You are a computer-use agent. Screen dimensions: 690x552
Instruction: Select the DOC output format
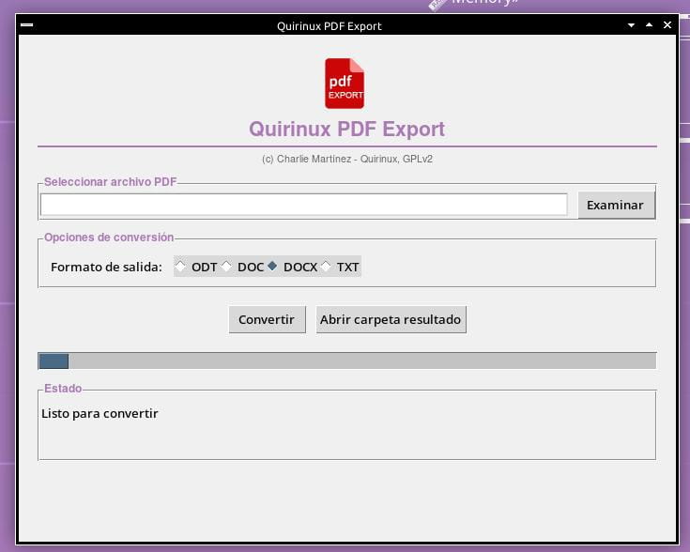click(x=242, y=267)
